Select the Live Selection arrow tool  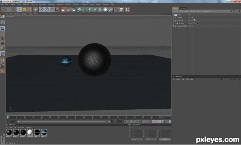pos(14,10)
